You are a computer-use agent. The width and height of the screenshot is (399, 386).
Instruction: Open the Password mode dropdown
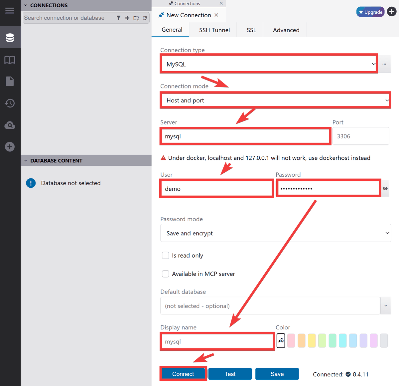(276, 233)
